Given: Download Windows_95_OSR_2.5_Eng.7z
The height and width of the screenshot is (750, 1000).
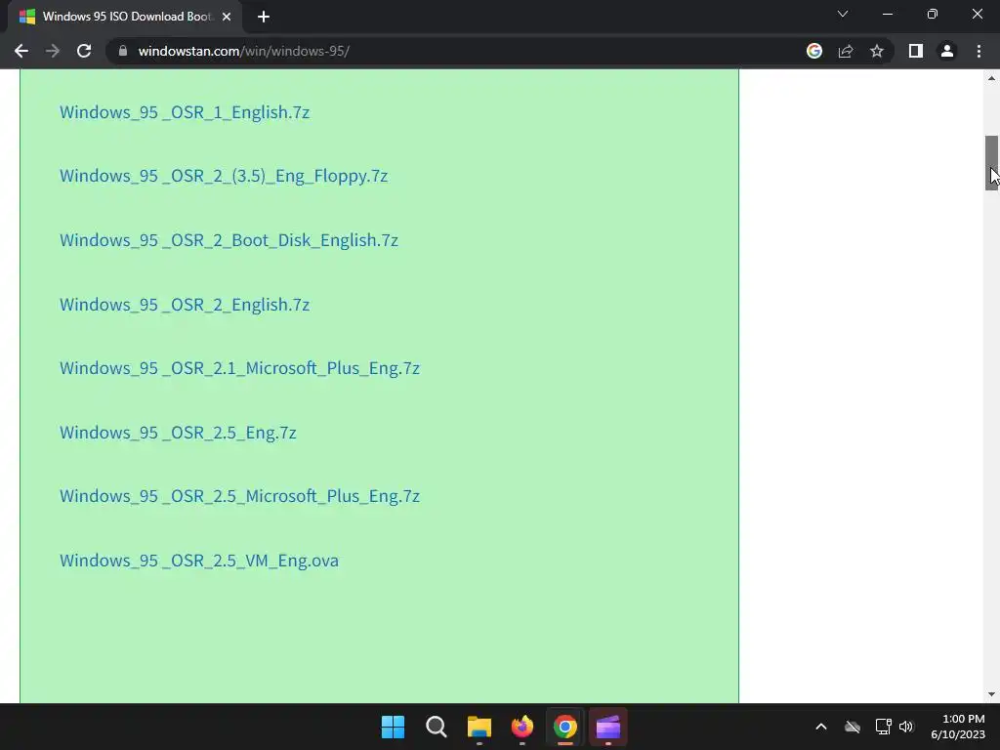Looking at the screenshot, I should (178, 433).
